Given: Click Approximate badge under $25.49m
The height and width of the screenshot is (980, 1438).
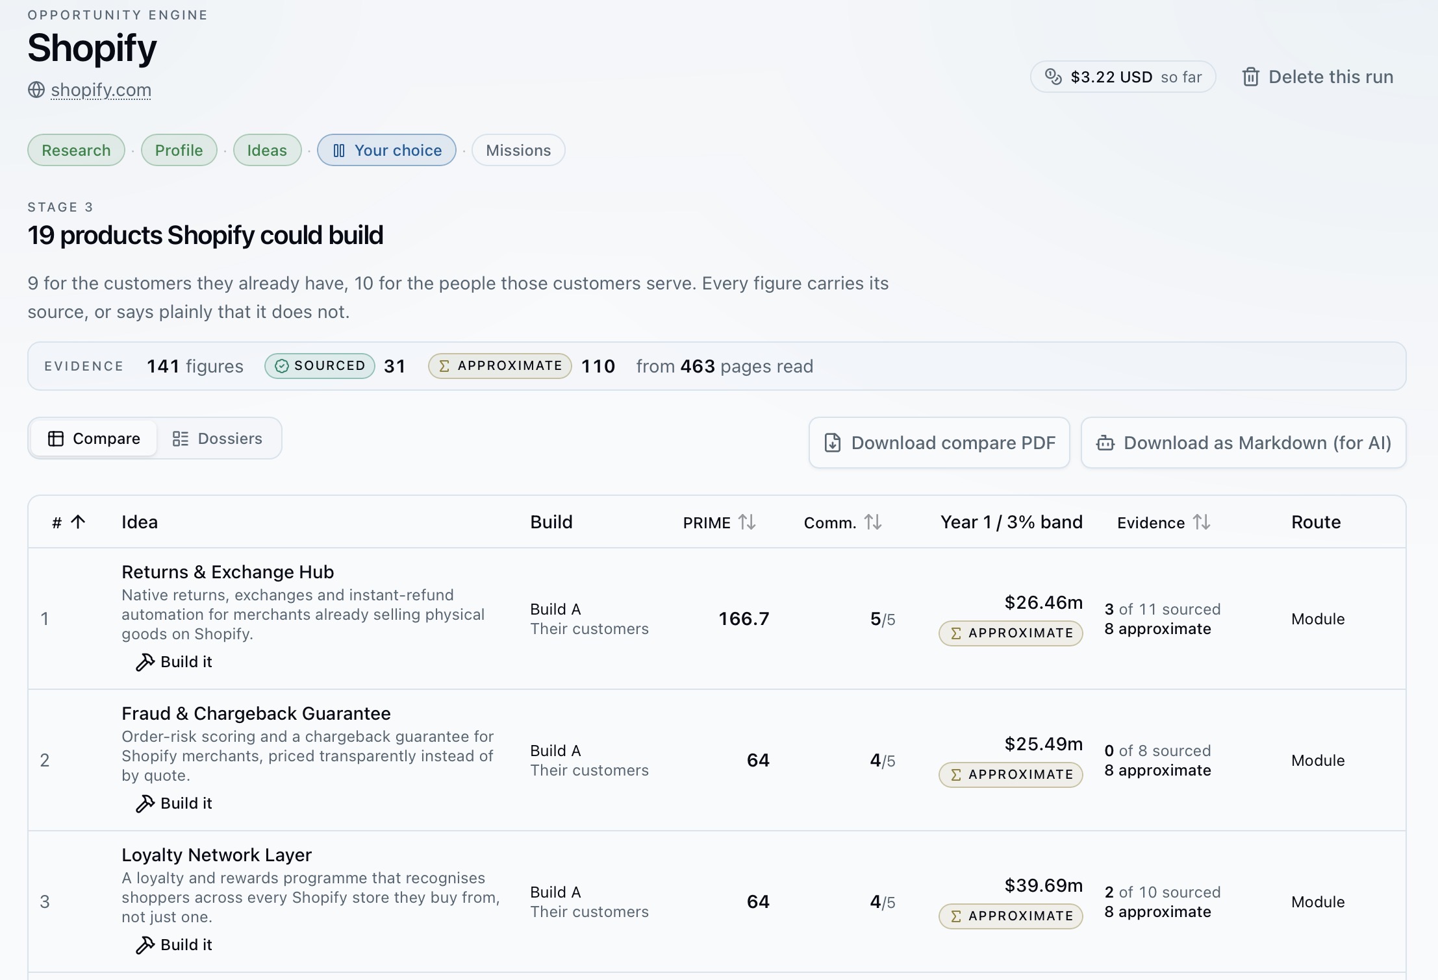Looking at the screenshot, I should [1011, 775].
